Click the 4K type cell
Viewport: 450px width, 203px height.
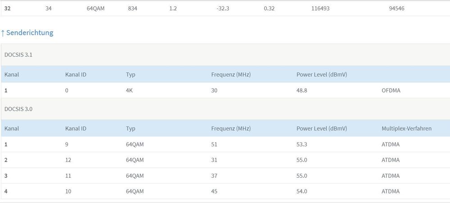pyautogui.click(x=130, y=90)
